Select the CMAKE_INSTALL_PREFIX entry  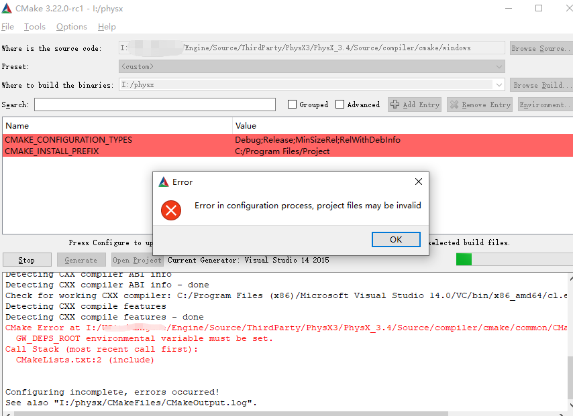pos(52,151)
